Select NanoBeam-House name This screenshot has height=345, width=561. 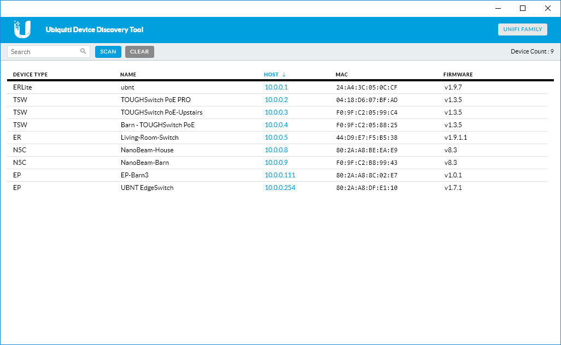tap(147, 150)
